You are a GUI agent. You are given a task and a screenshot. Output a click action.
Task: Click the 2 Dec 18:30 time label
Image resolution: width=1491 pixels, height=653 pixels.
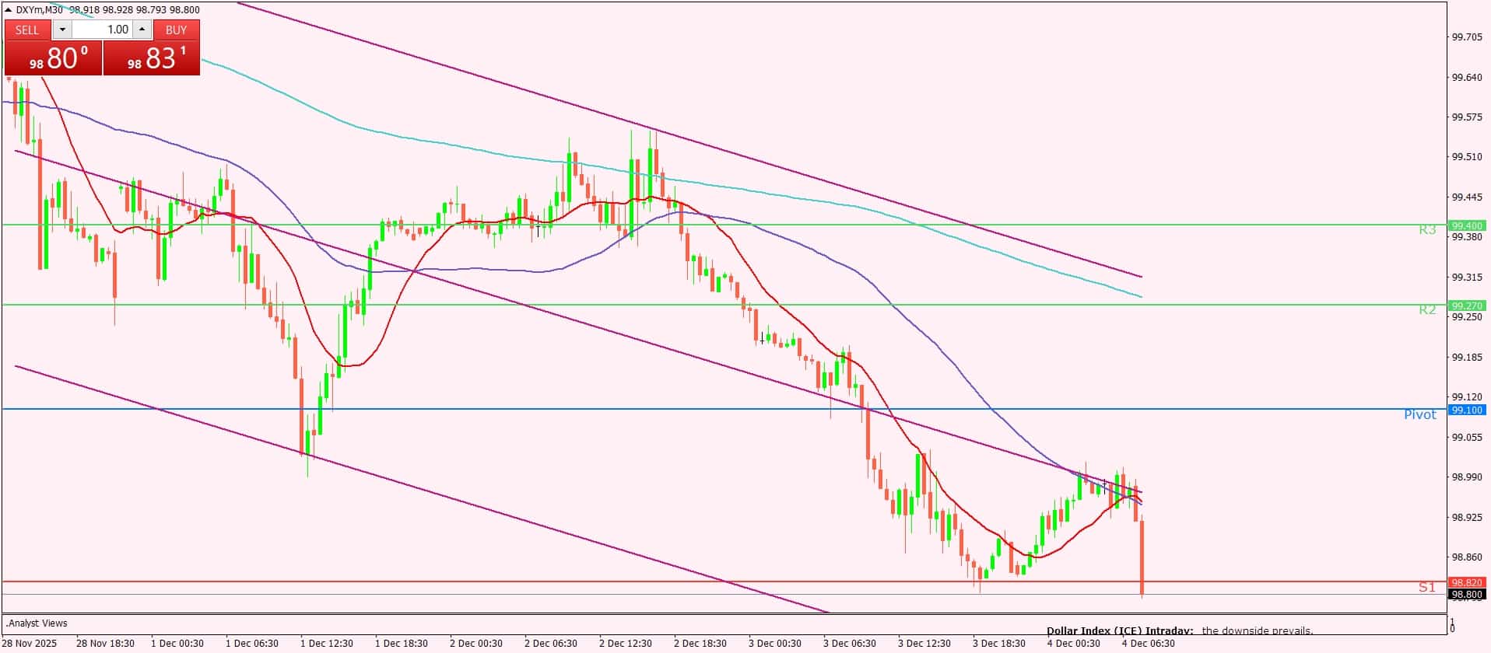tap(700, 644)
